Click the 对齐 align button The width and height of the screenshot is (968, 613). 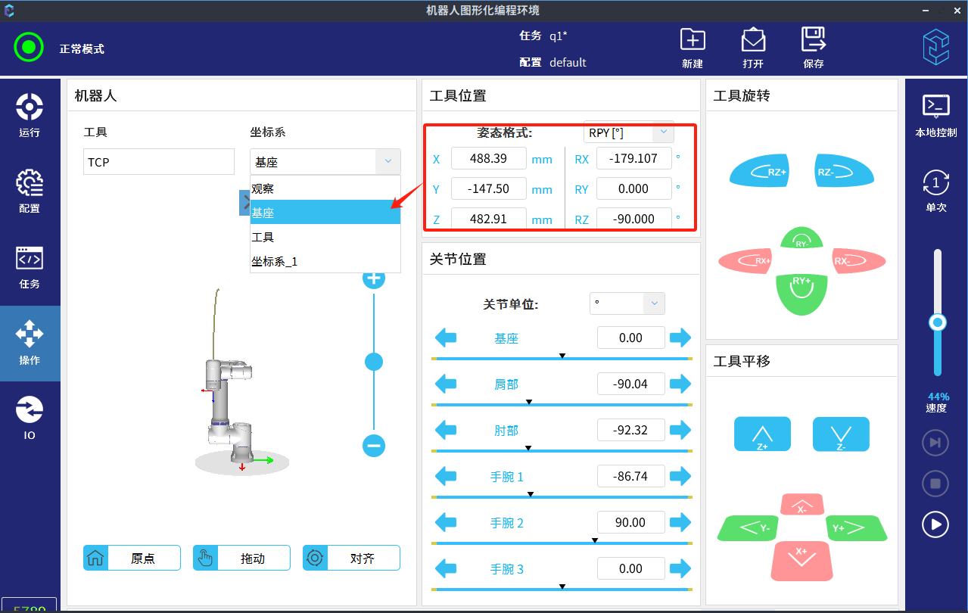(351, 558)
